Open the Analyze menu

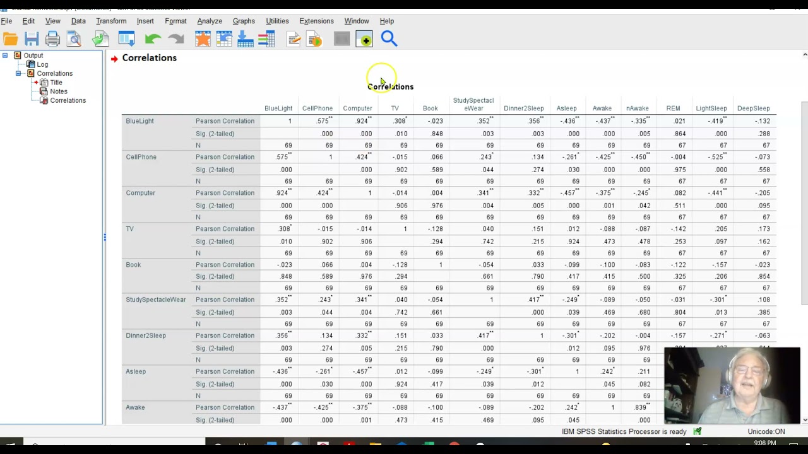click(x=210, y=21)
